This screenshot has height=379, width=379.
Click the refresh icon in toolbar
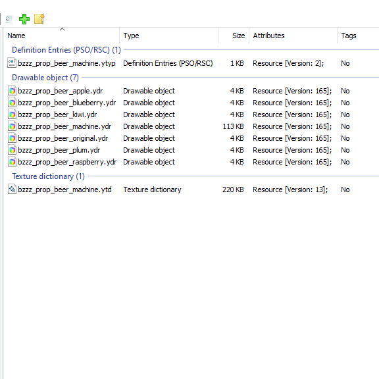tap(9, 19)
